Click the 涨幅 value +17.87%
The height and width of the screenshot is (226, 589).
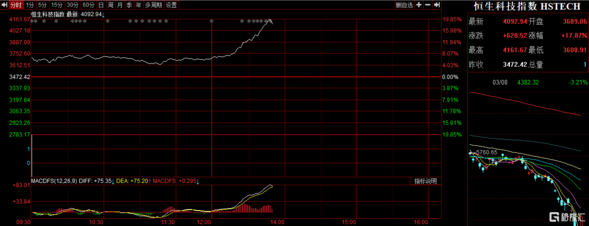tap(575, 36)
